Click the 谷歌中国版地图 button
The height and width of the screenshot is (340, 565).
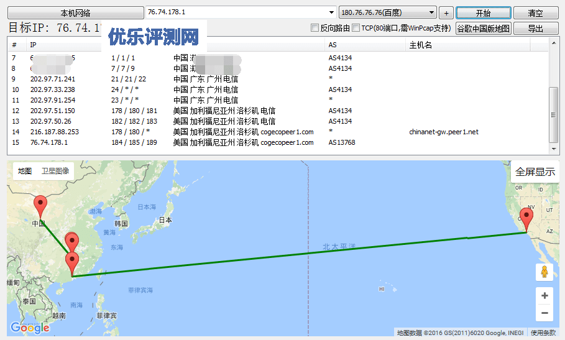pyautogui.click(x=483, y=28)
